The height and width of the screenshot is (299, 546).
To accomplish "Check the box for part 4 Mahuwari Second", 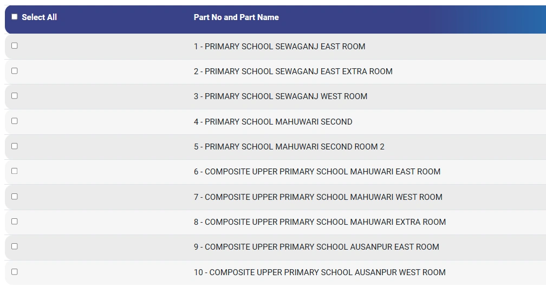I will pos(15,121).
